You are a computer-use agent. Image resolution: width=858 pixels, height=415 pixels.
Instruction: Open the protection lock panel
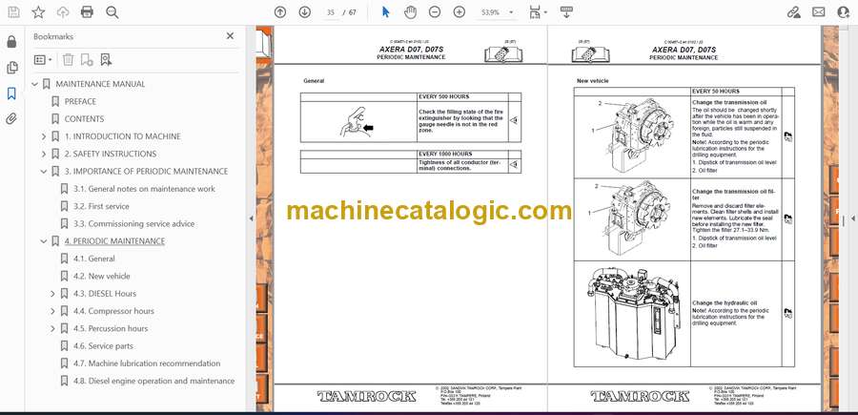(x=11, y=42)
